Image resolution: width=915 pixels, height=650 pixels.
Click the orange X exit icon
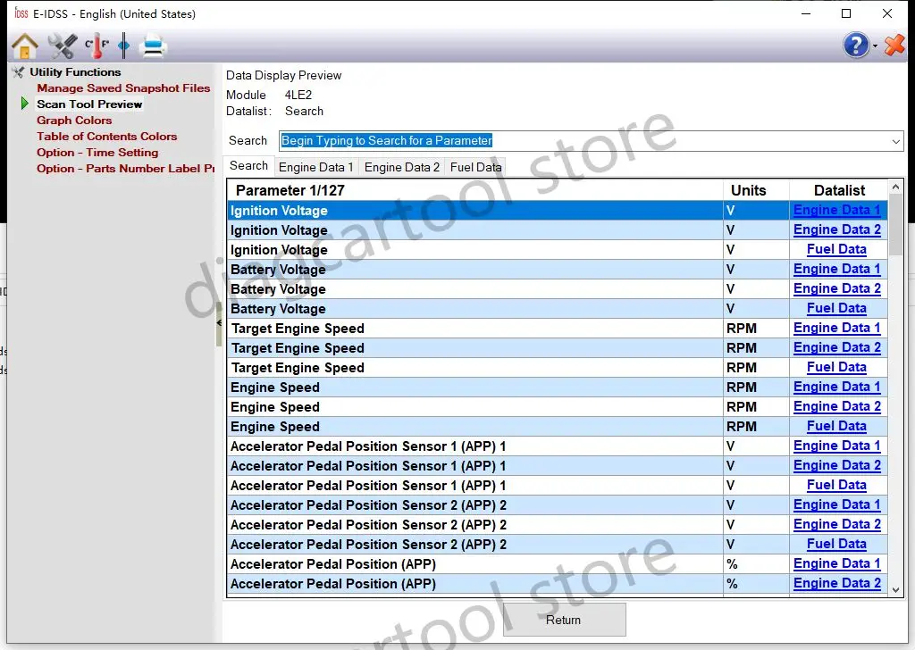pyautogui.click(x=894, y=45)
